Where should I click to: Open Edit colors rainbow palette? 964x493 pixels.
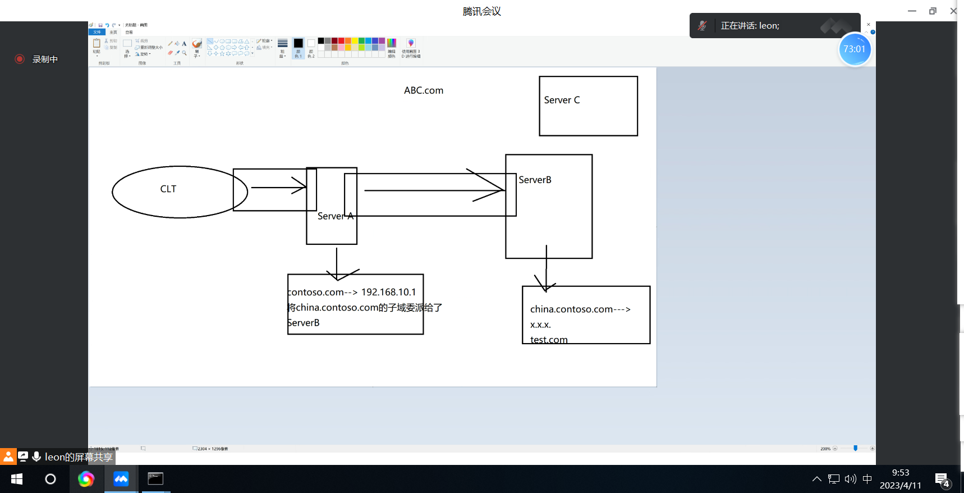point(392,48)
